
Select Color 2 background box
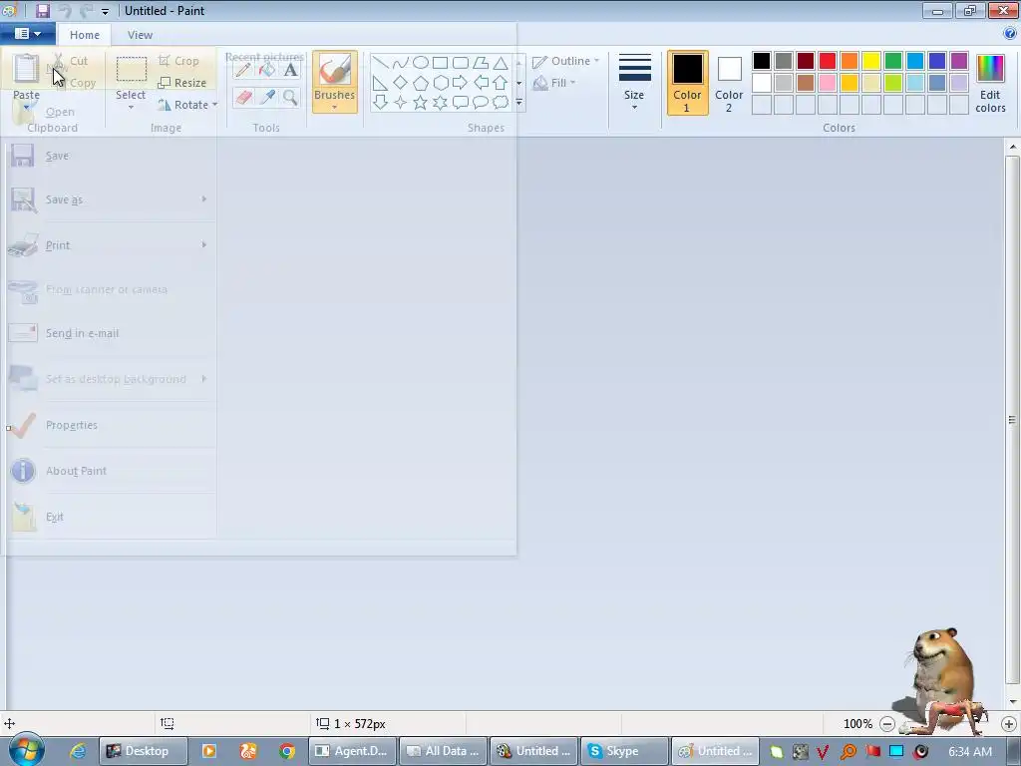pos(729,83)
